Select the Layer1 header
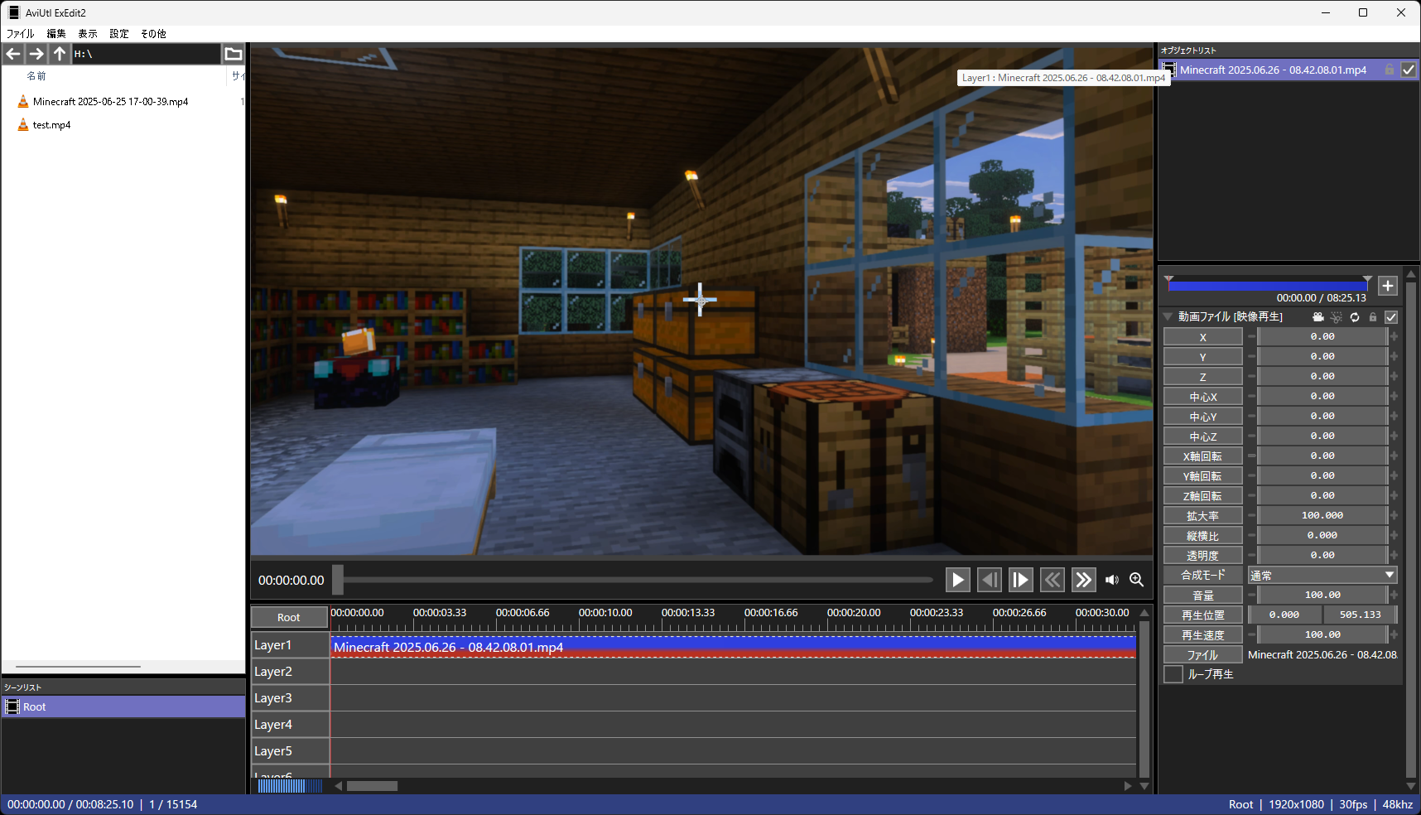Image resolution: width=1421 pixels, height=815 pixels. click(x=290, y=645)
